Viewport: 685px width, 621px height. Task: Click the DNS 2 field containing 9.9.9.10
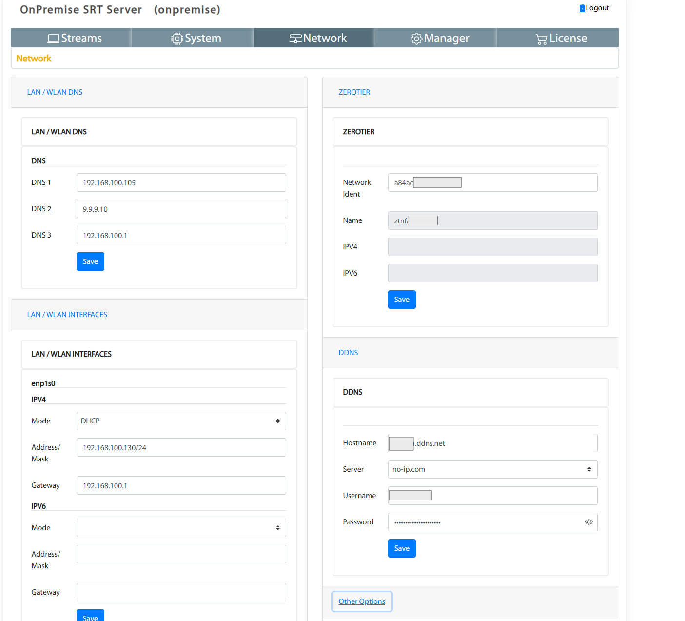point(181,209)
